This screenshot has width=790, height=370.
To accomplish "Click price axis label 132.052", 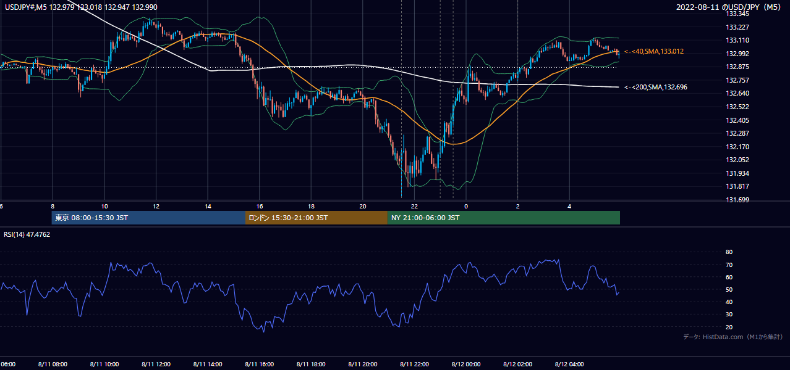I will [x=737, y=160].
